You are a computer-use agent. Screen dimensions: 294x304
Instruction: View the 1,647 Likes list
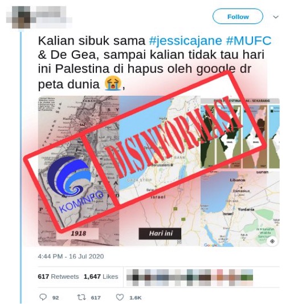pyautogui.click(x=101, y=276)
